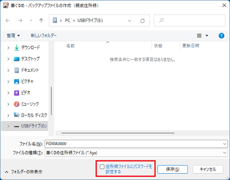
Task: Click the file list horizontal scrollbar
Action: click(118, 133)
